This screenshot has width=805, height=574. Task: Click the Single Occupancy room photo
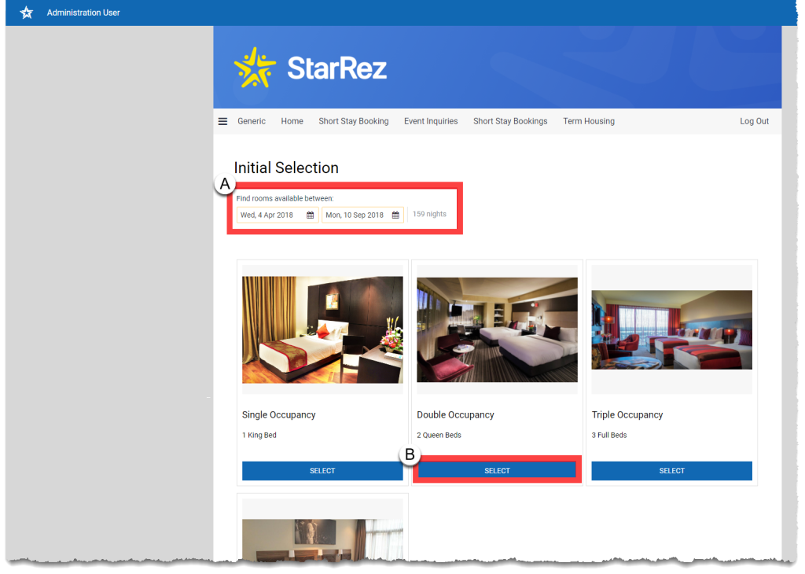(322, 329)
